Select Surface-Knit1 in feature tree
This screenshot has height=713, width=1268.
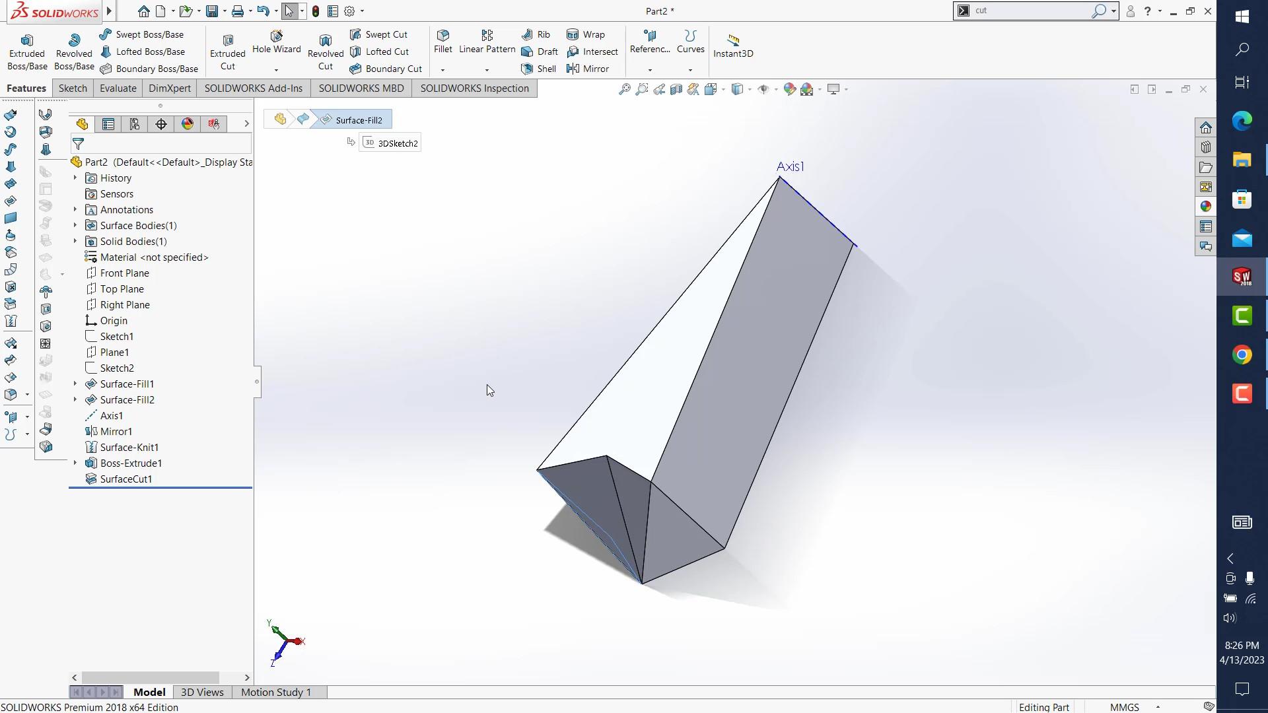(129, 448)
